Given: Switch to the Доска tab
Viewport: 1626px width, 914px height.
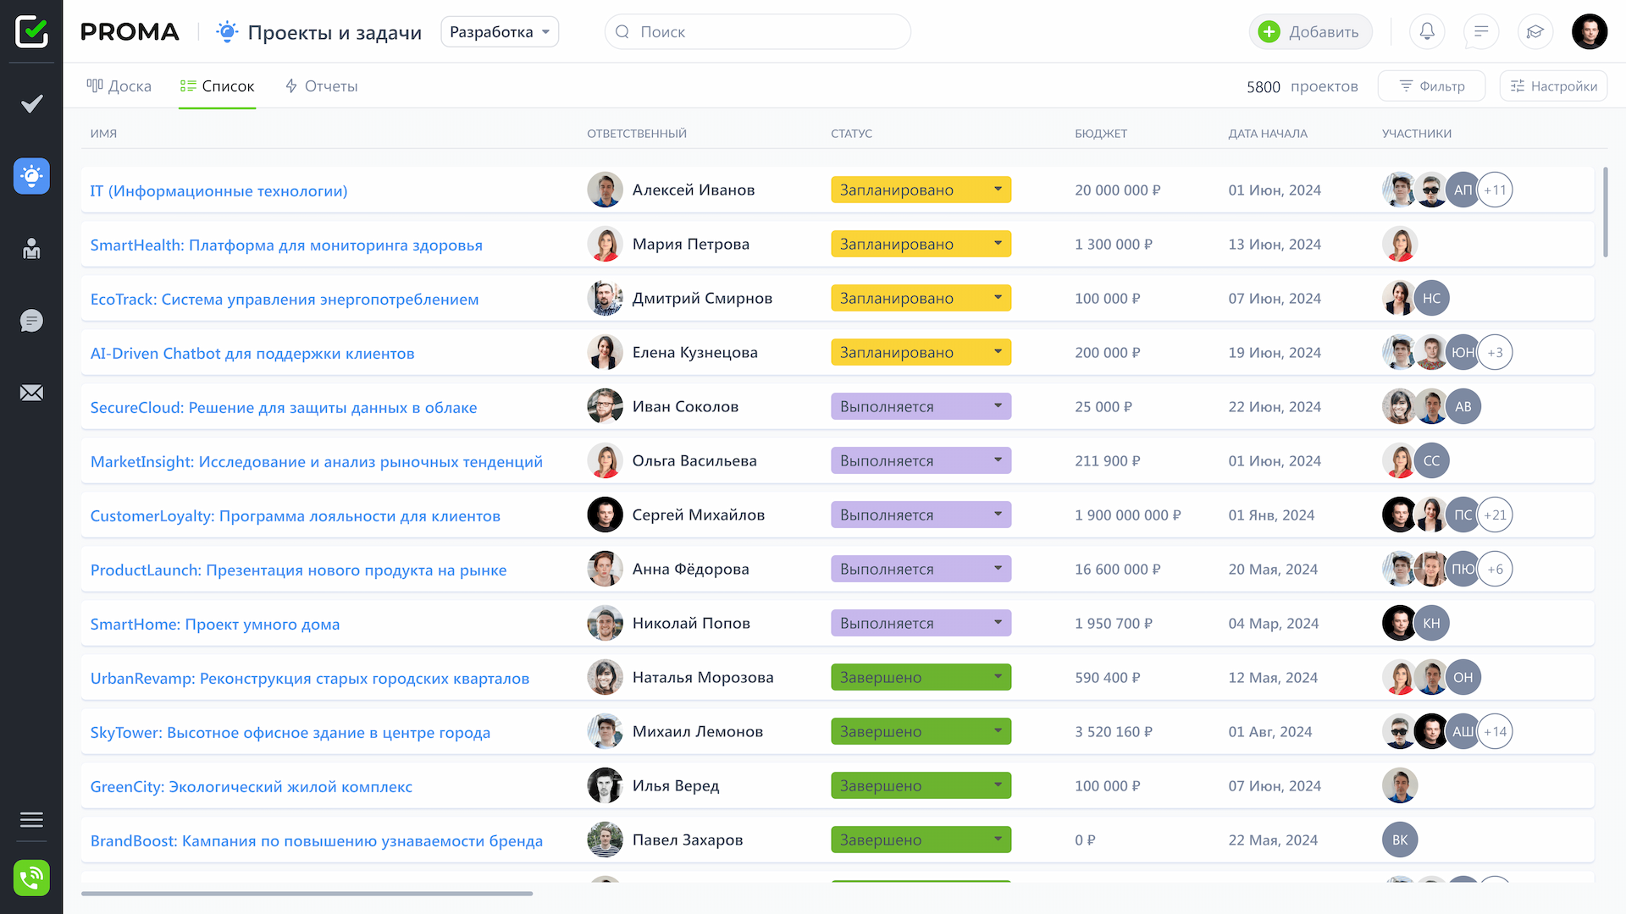Looking at the screenshot, I should 119,85.
